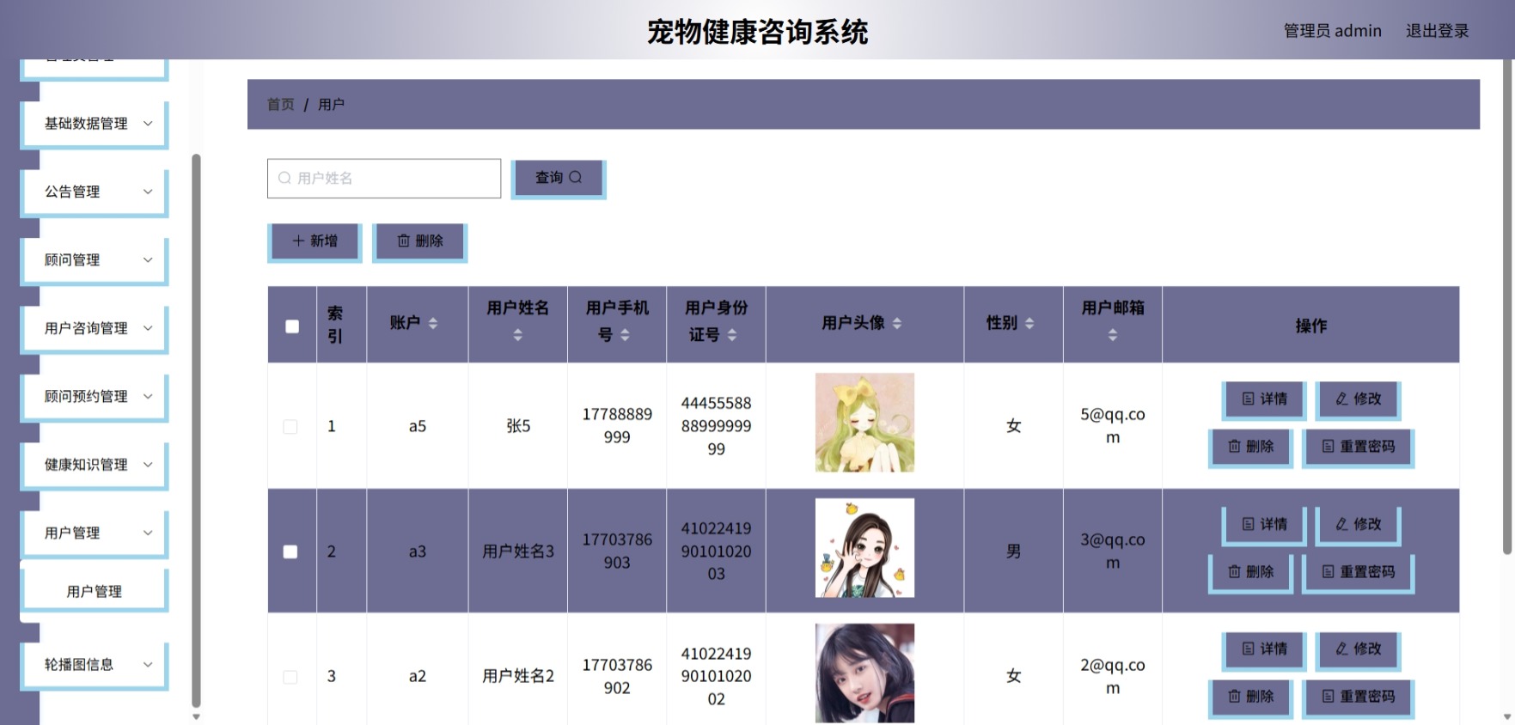Sort by 用户姓名 column arrows
Viewport: 1515px width, 725px height.
(517, 335)
